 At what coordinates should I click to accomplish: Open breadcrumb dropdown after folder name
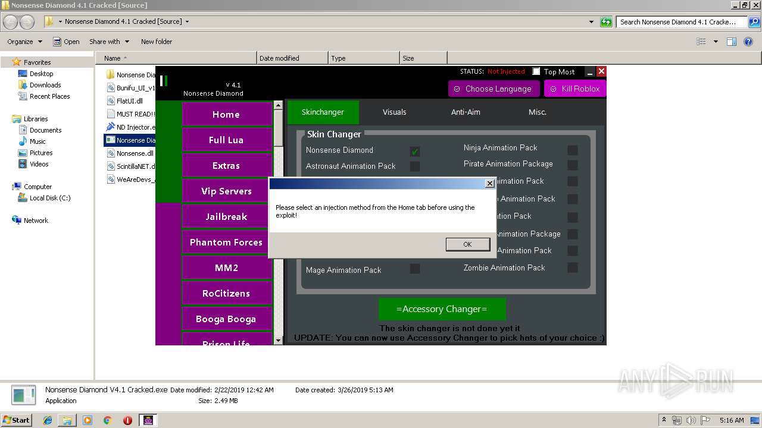187,21
